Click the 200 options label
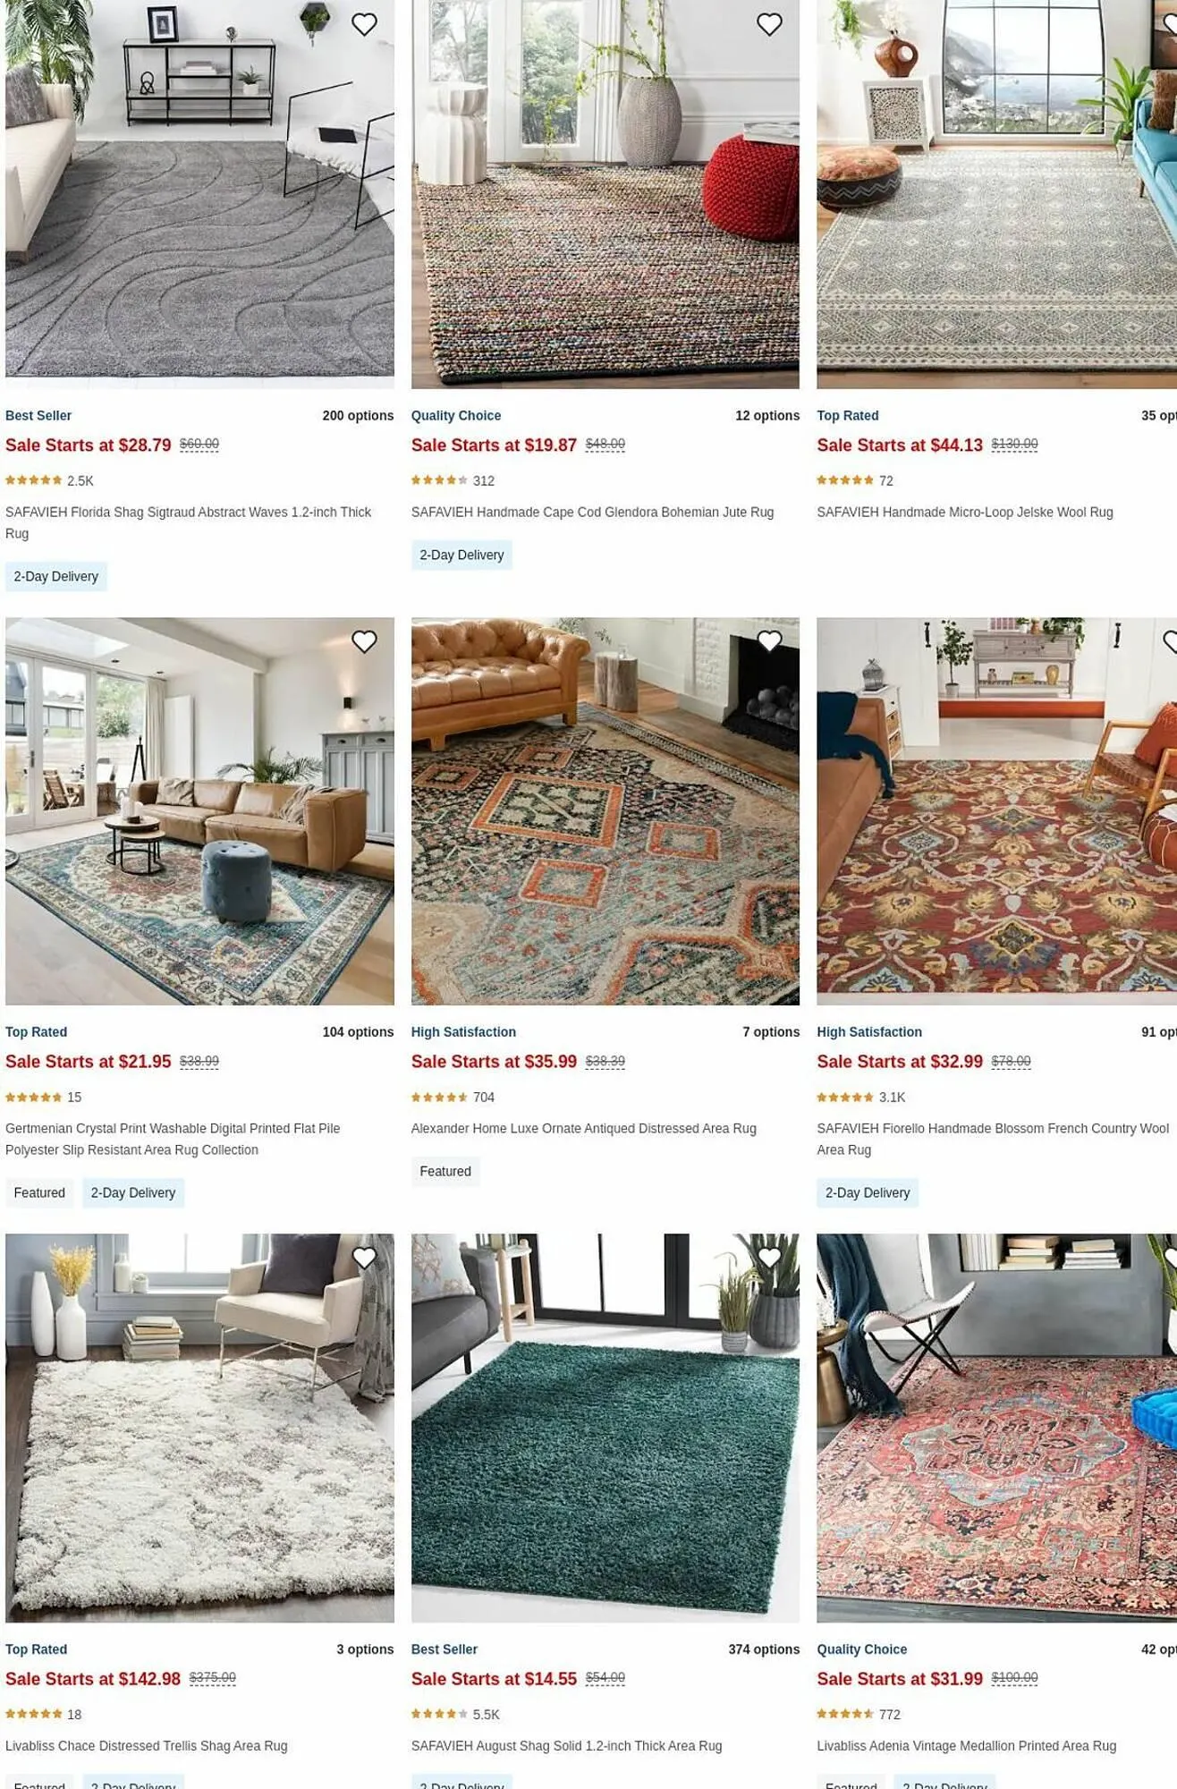Screen dimensions: 1177x1789 click(x=358, y=416)
